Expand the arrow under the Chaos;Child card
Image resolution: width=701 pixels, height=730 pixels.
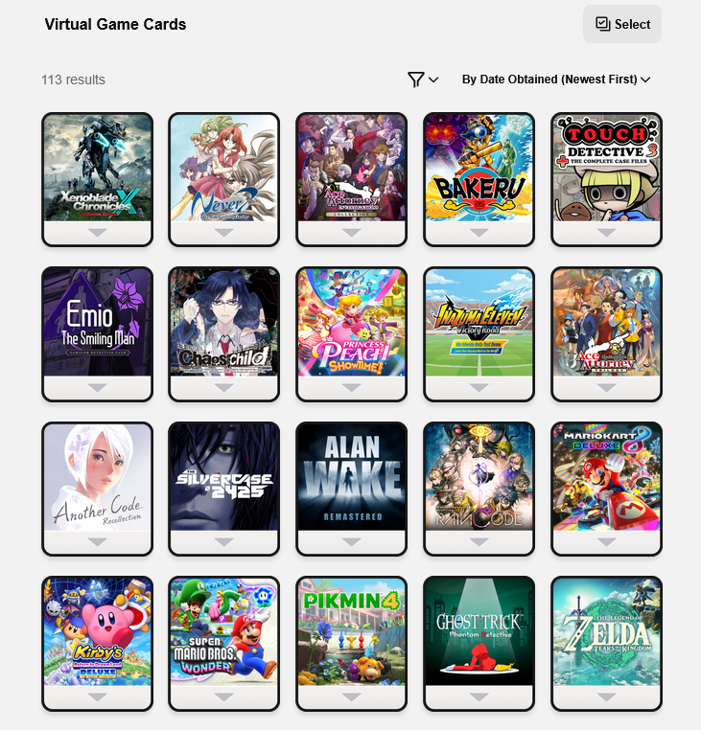(224, 387)
